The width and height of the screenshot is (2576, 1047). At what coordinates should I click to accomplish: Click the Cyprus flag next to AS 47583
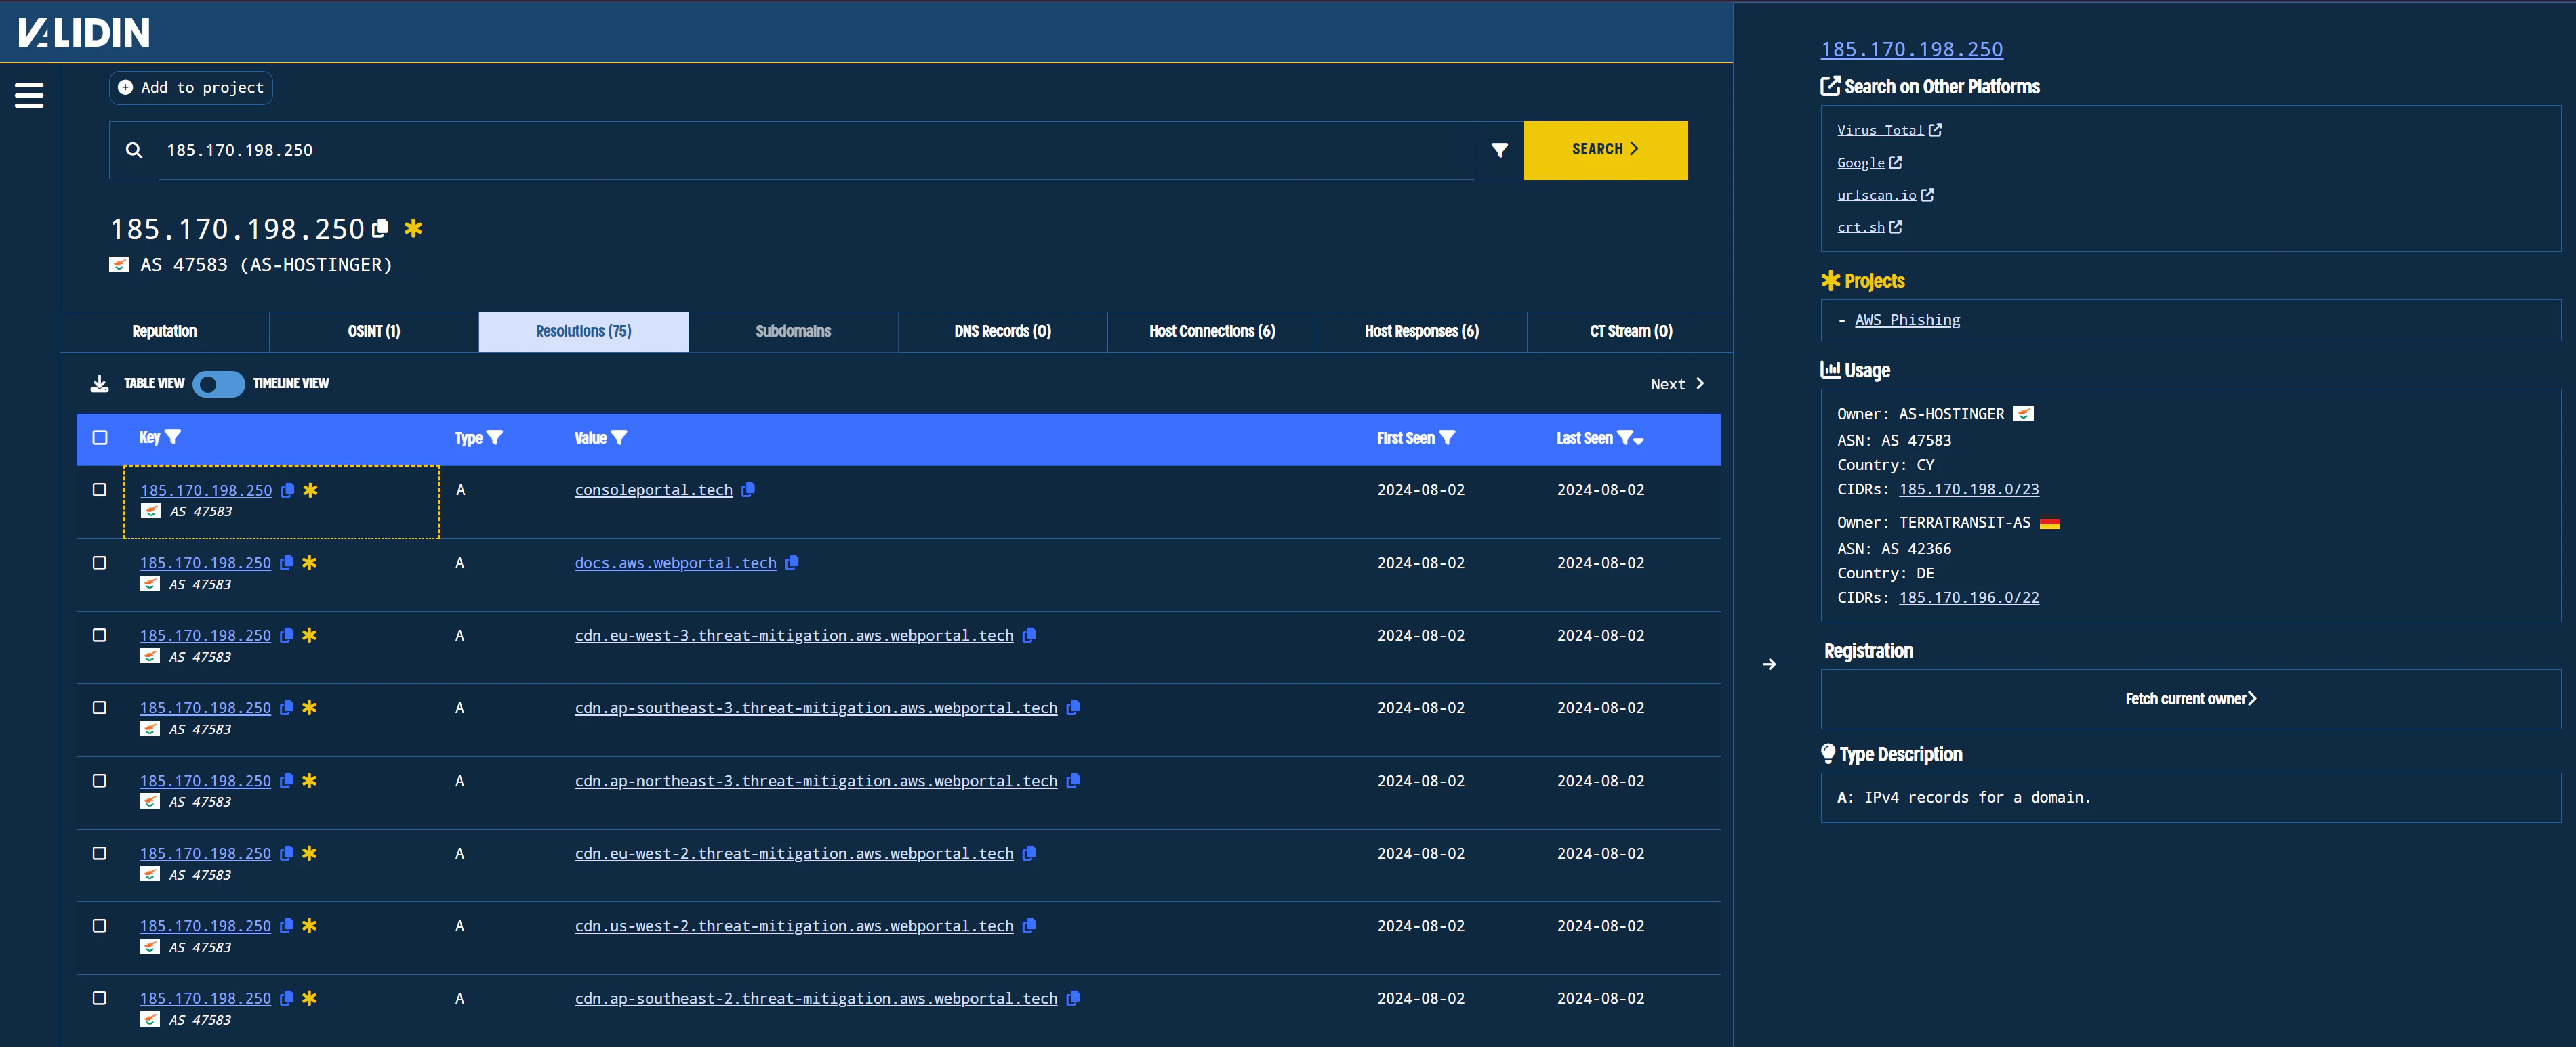pyautogui.click(x=119, y=265)
